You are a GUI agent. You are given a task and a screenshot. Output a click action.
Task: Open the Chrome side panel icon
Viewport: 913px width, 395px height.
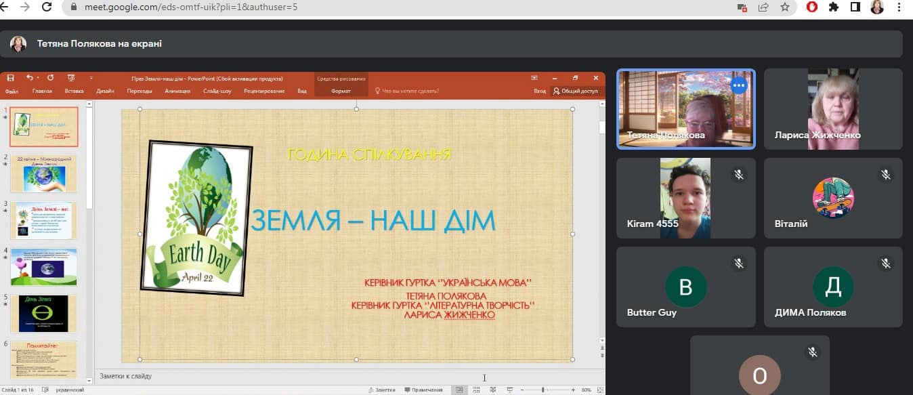(x=855, y=7)
